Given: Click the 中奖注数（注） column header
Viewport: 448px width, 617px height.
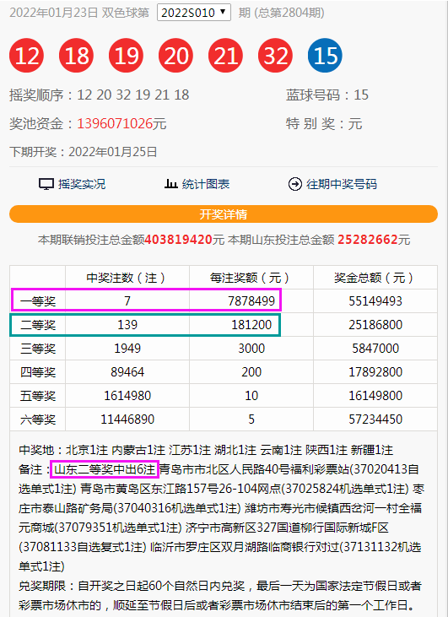Looking at the screenshot, I should (127, 278).
